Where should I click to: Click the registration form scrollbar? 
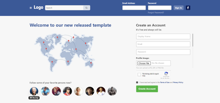(193, 40)
